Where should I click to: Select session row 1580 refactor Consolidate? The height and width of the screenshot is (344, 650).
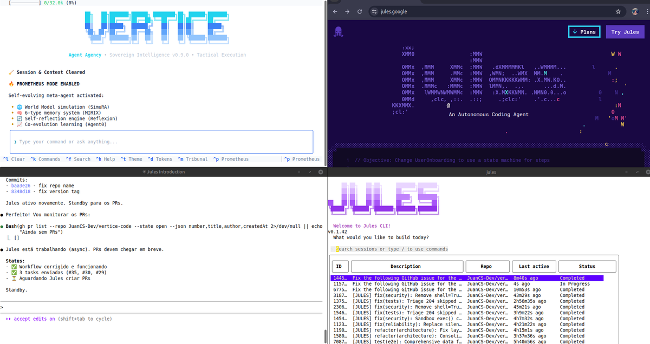coord(467,336)
